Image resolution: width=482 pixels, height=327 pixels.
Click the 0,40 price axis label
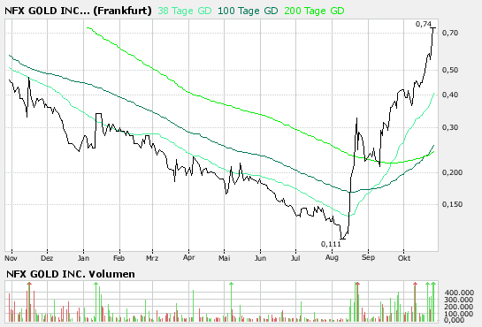(450, 95)
